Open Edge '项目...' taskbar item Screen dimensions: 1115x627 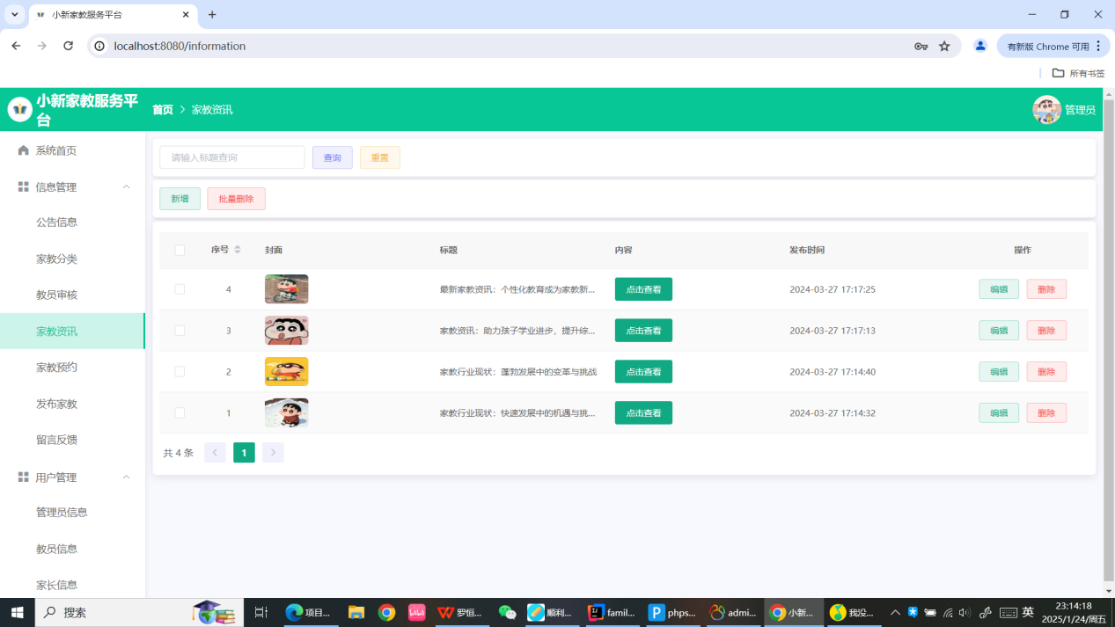(x=309, y=612)
